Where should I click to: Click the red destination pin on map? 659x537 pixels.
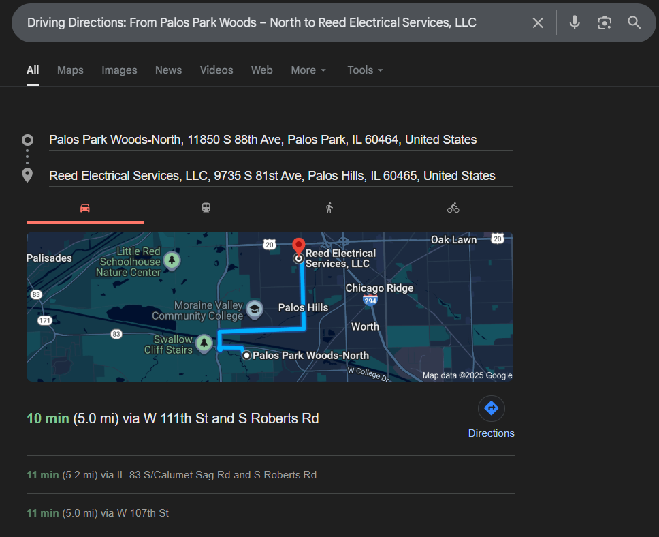click(298, 246)
